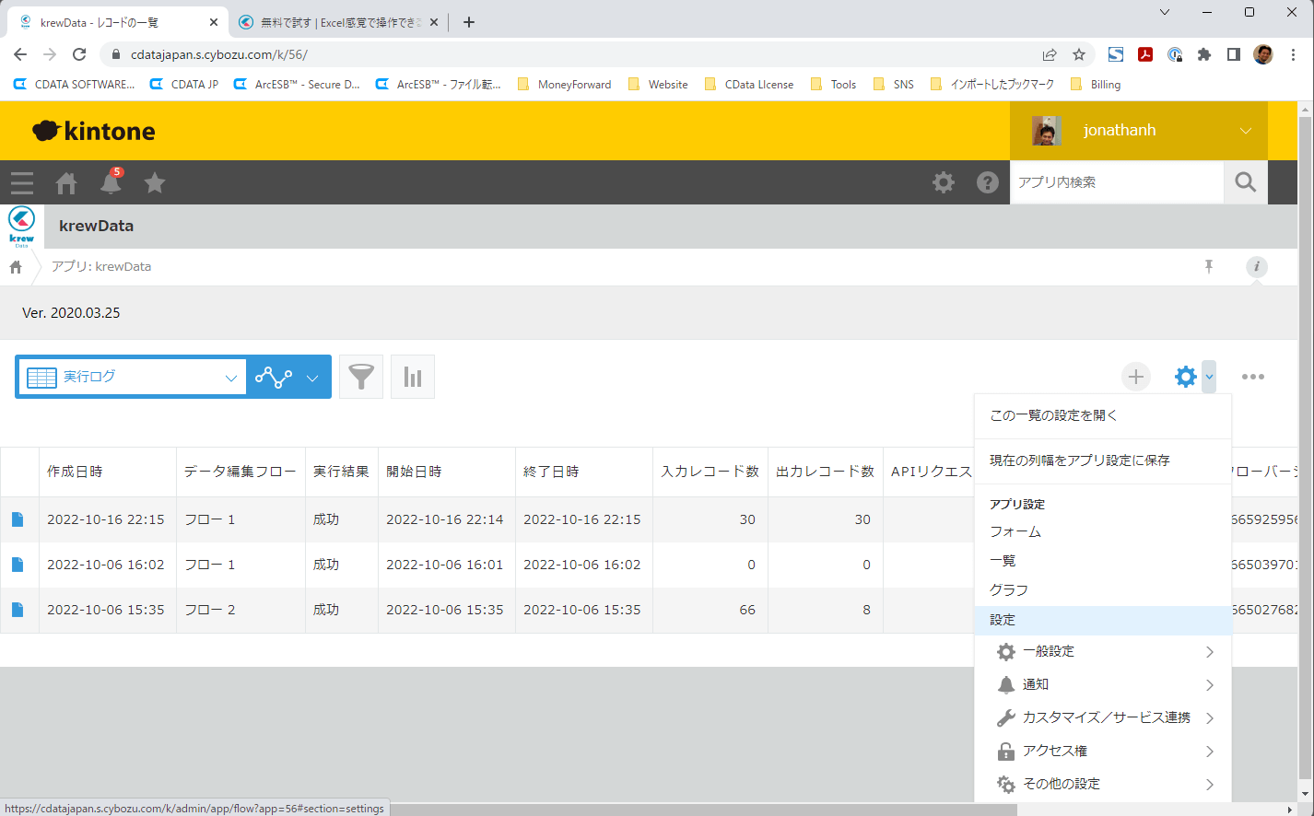Open the graph bar chart icon

click(x=413, y=377)
